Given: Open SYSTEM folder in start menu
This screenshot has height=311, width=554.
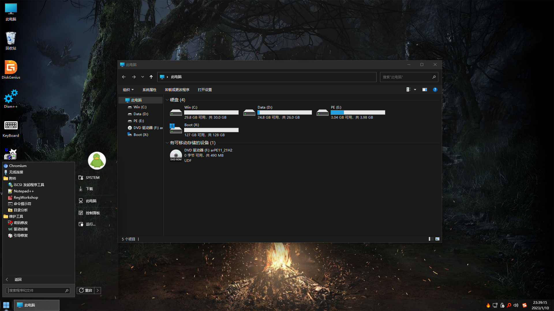Looking at the screenshot, I should (x=89, y=178).
